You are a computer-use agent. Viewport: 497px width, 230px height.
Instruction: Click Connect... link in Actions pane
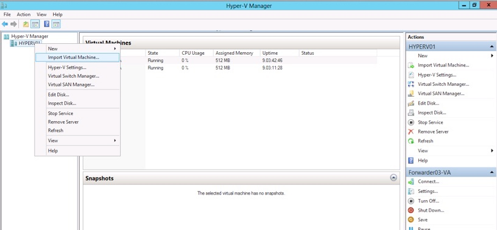[x=428, y=182]
